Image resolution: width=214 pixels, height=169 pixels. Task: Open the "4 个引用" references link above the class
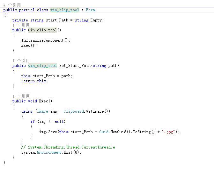click(12, 5)
